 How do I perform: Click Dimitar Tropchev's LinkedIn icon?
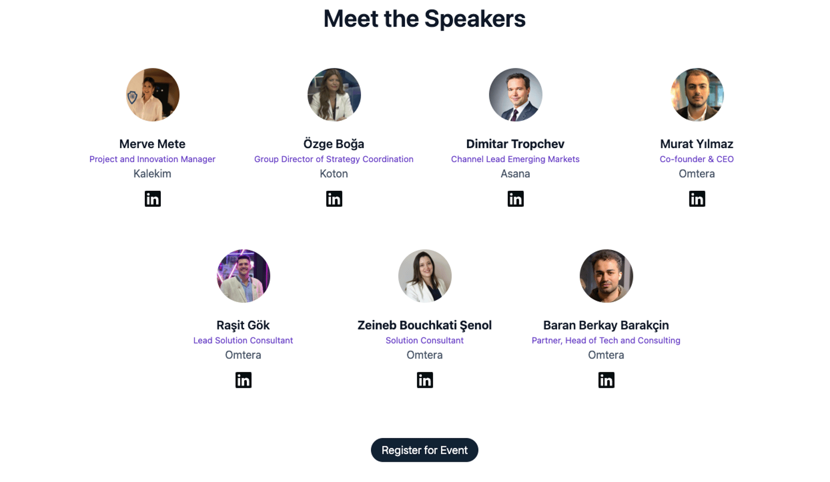pyautogui.click(x=515, y=199)
